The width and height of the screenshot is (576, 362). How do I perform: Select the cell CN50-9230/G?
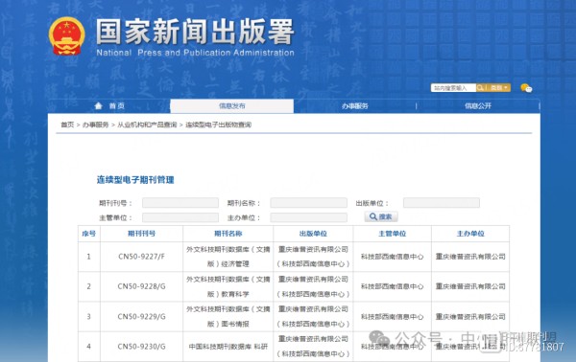(141, 347)
